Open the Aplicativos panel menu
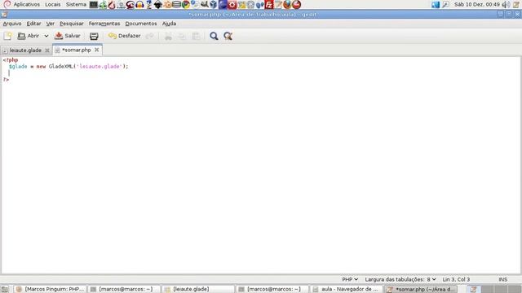The image size is (522, 293). point(26,4)
